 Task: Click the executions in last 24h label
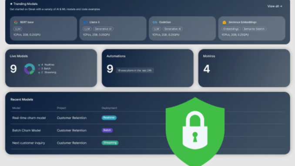click(x=135, y=71)
